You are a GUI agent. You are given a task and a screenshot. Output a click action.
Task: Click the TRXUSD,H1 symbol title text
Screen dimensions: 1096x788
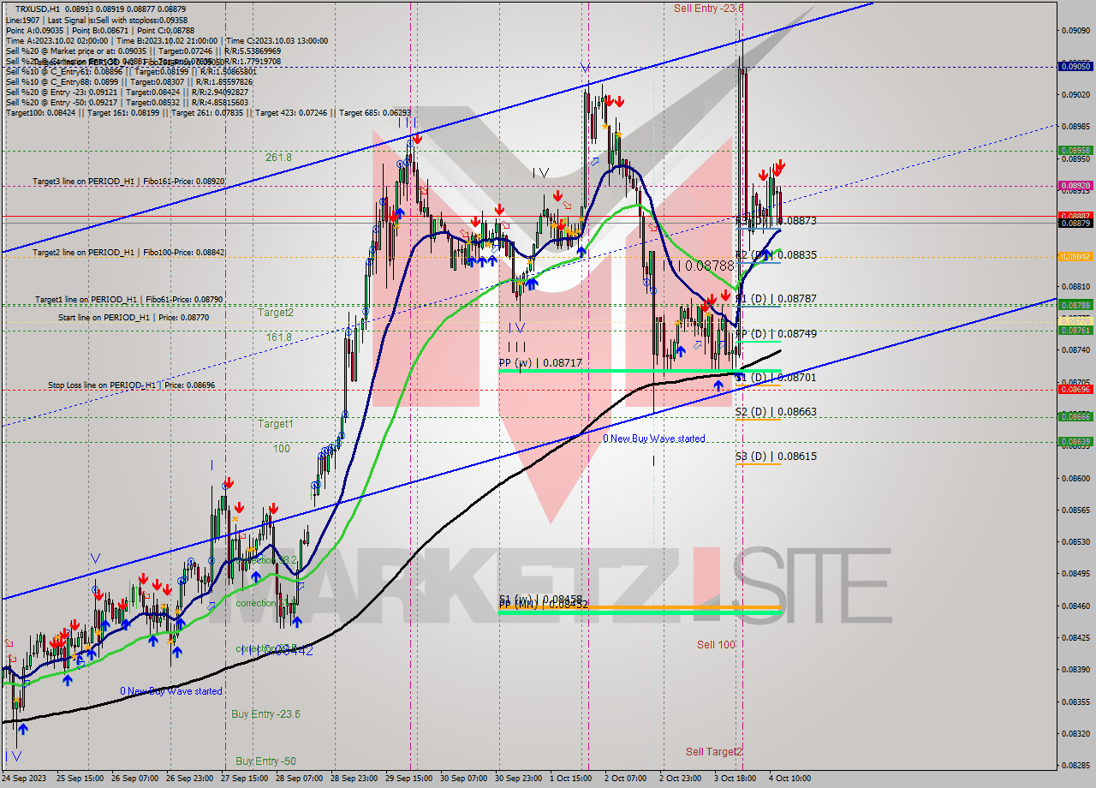coord(39,8)
